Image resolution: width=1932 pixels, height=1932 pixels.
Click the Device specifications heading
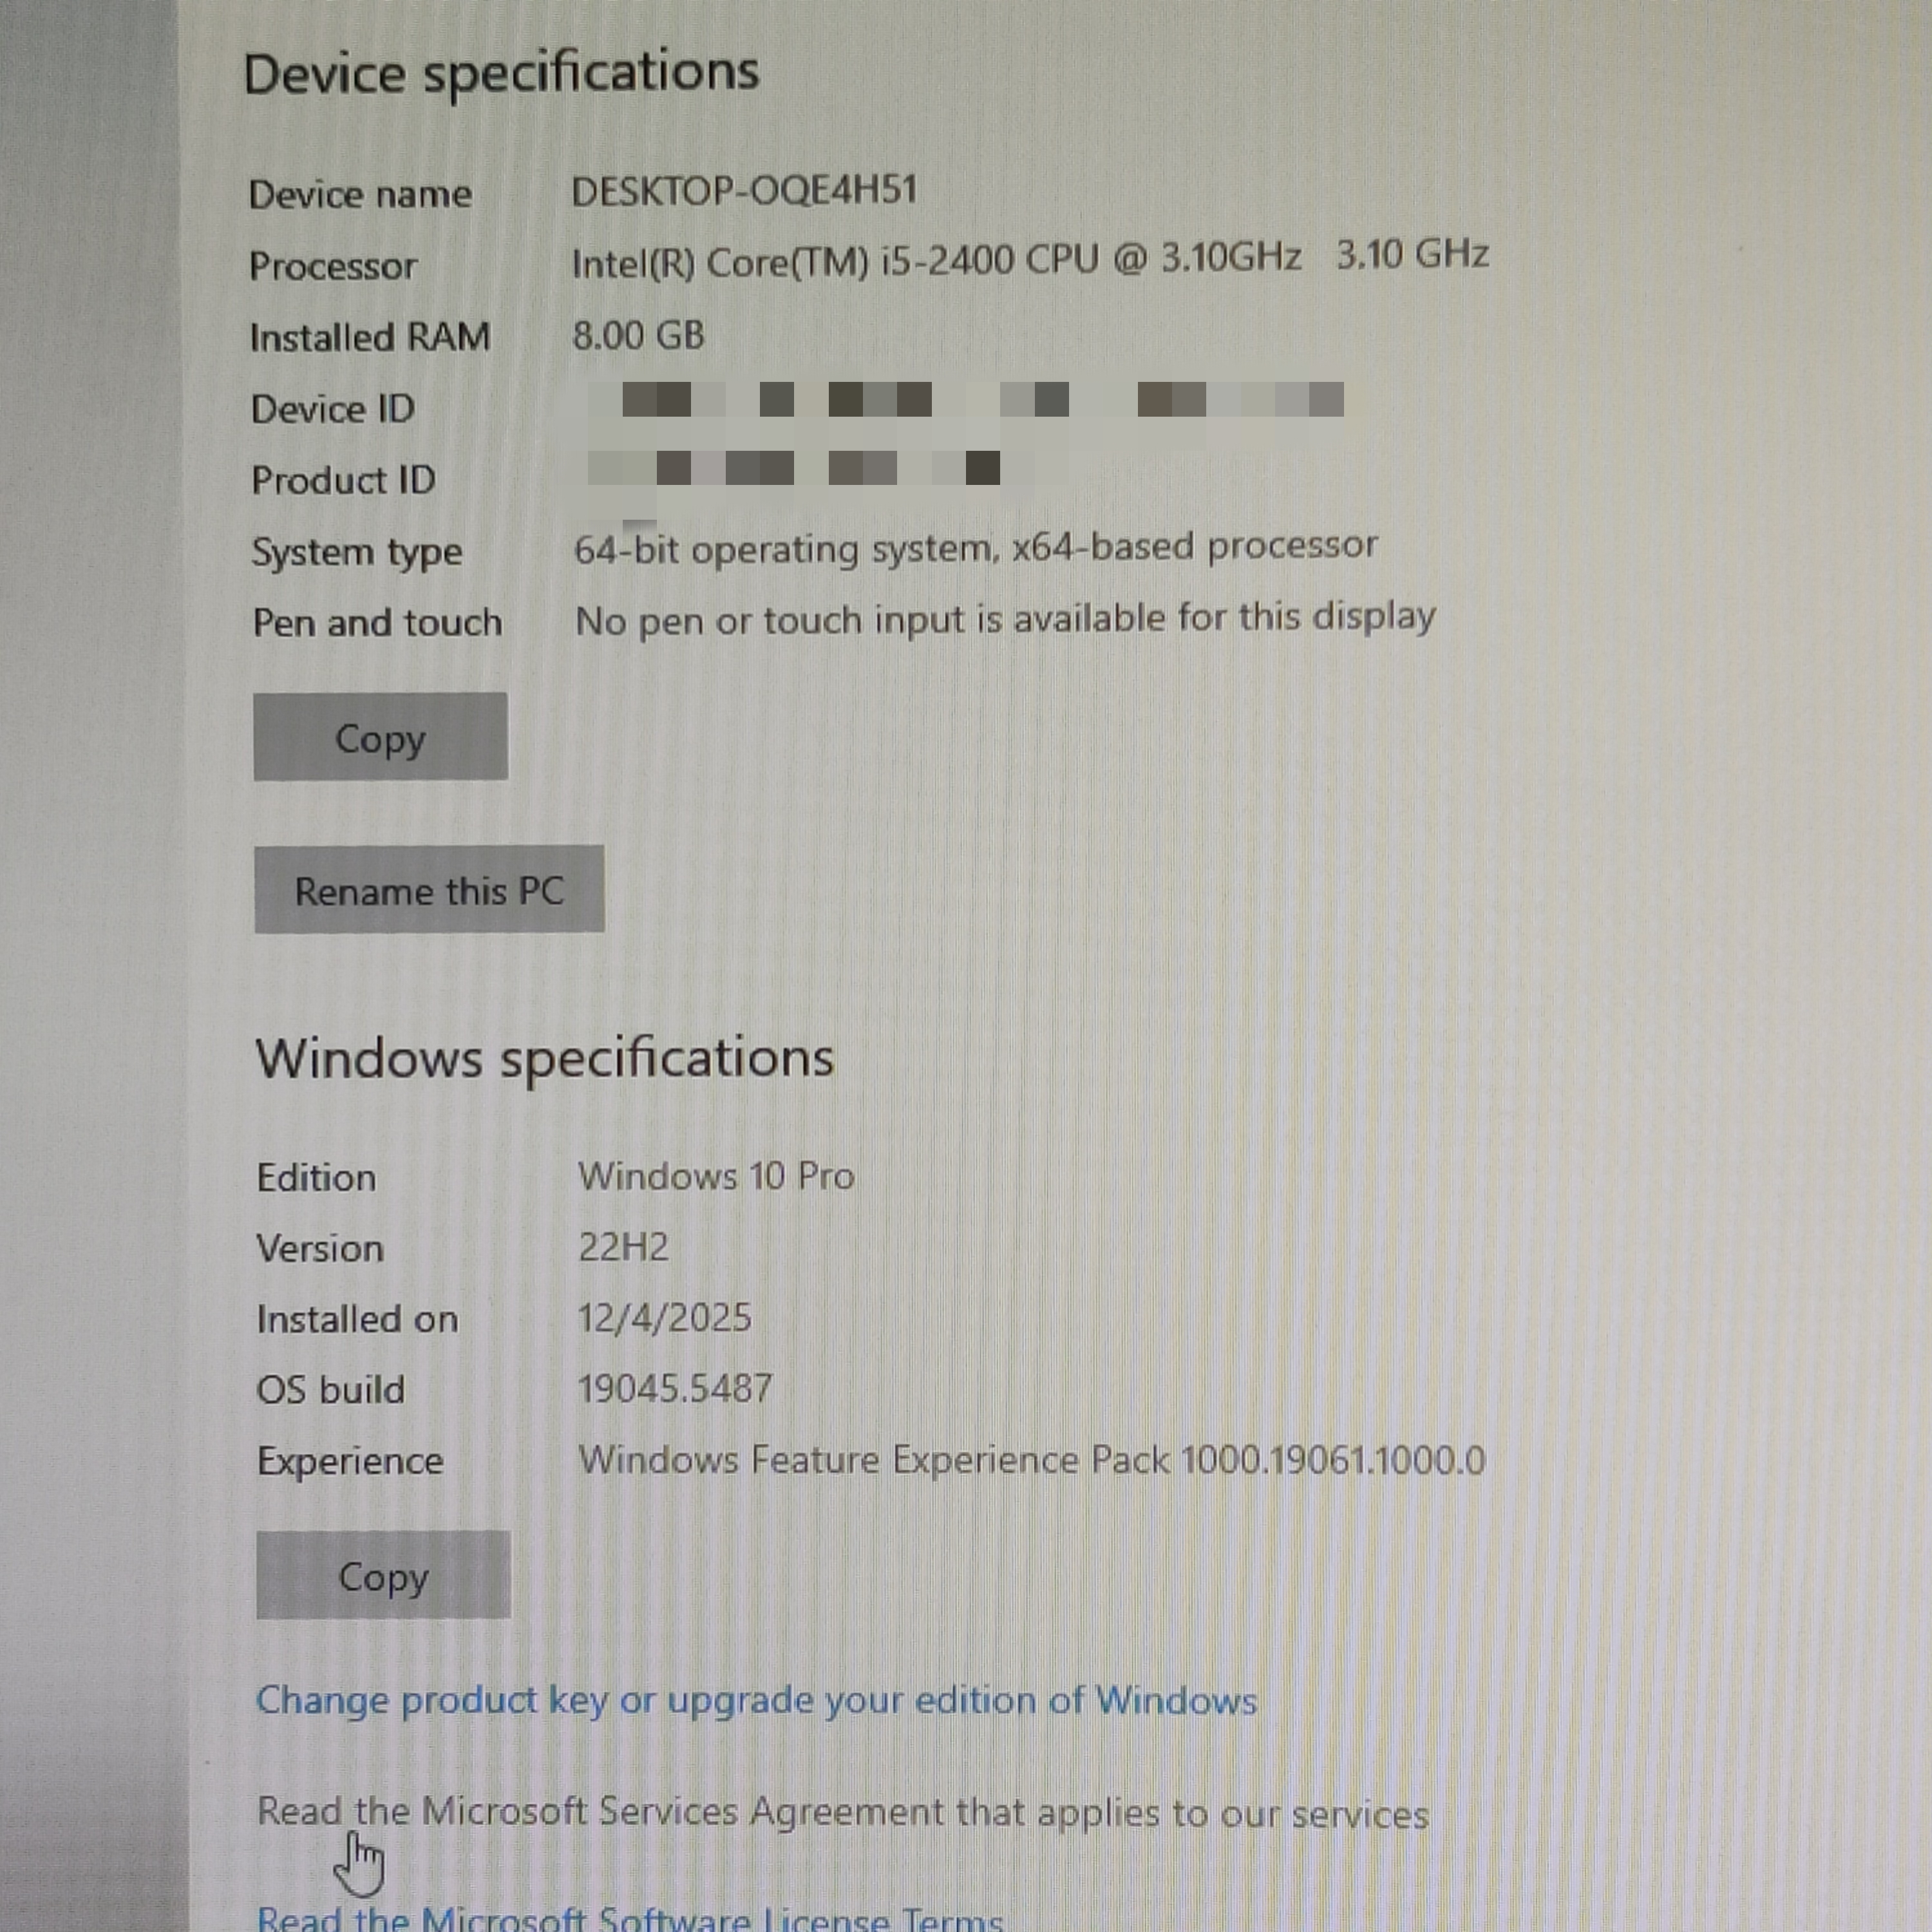pyautogui.click(x=501, y=73)
